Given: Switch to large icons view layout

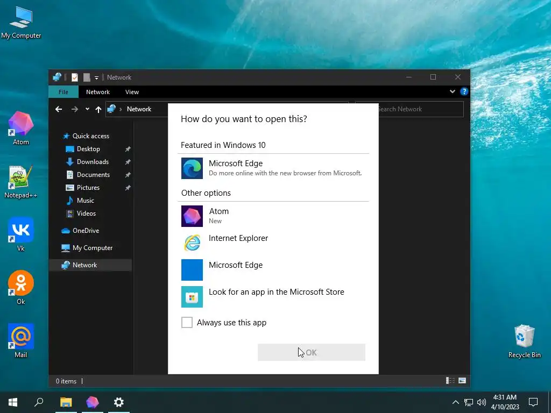Looking at the screenshot, I should point(462,381).
